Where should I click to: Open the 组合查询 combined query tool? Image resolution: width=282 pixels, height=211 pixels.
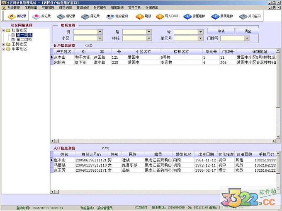[x=117, y=17]
